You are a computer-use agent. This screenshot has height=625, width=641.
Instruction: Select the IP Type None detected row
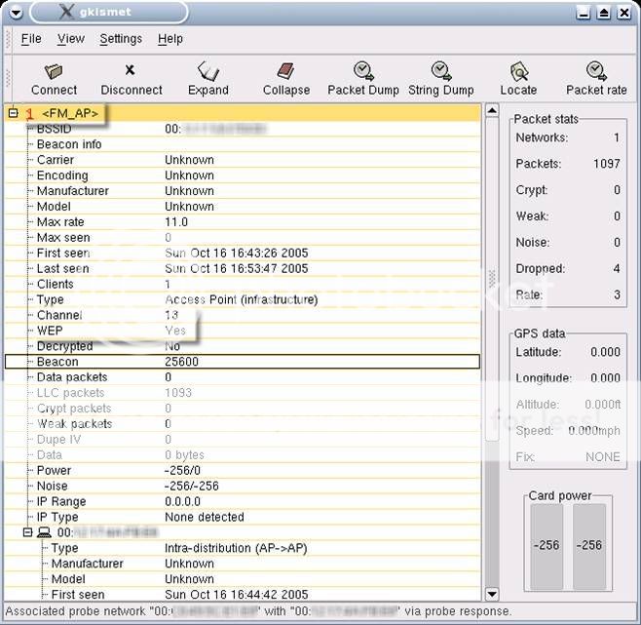[x=243, y=518]
